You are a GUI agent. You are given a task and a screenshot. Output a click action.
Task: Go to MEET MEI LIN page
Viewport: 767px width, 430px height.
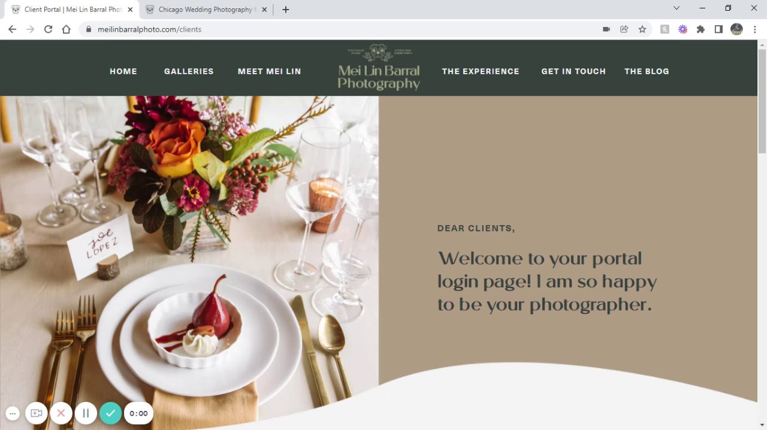(269, 71)
